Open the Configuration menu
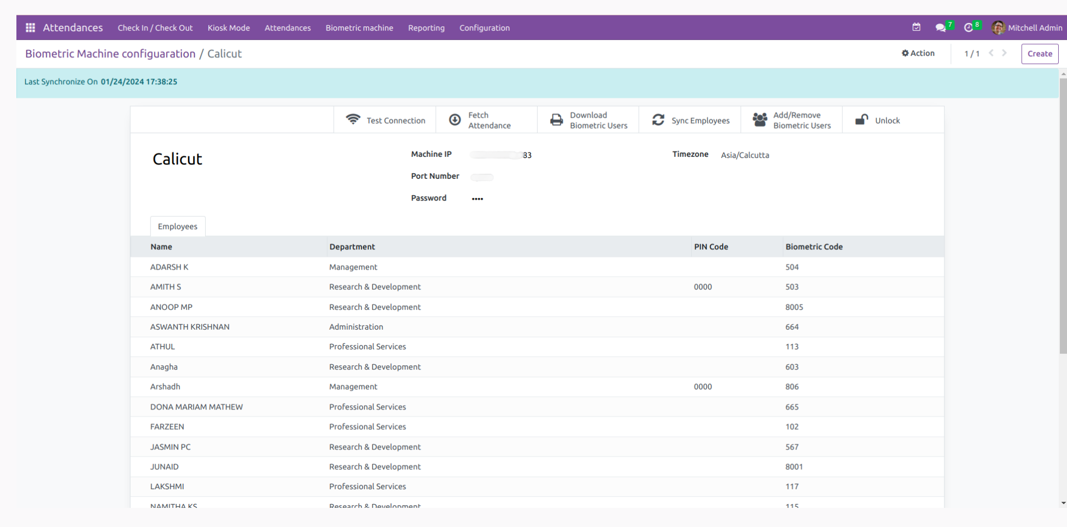Screen dimensions: 1067x527 pyautogui.click(x=485, y=28)
